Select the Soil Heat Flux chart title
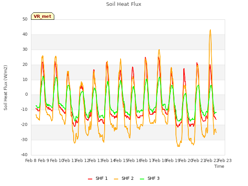 pyautogui.click(x=124, y=4)
